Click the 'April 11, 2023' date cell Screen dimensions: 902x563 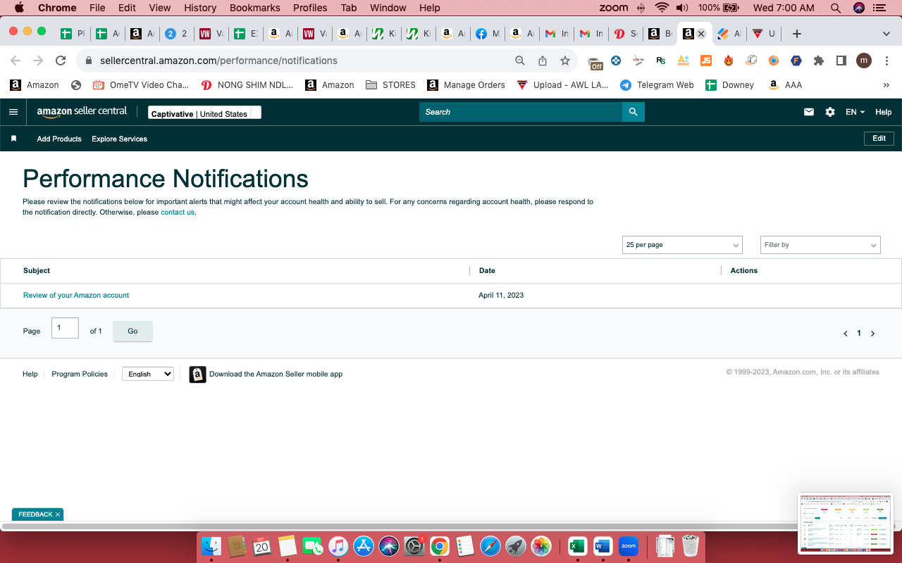click(501, 296)
